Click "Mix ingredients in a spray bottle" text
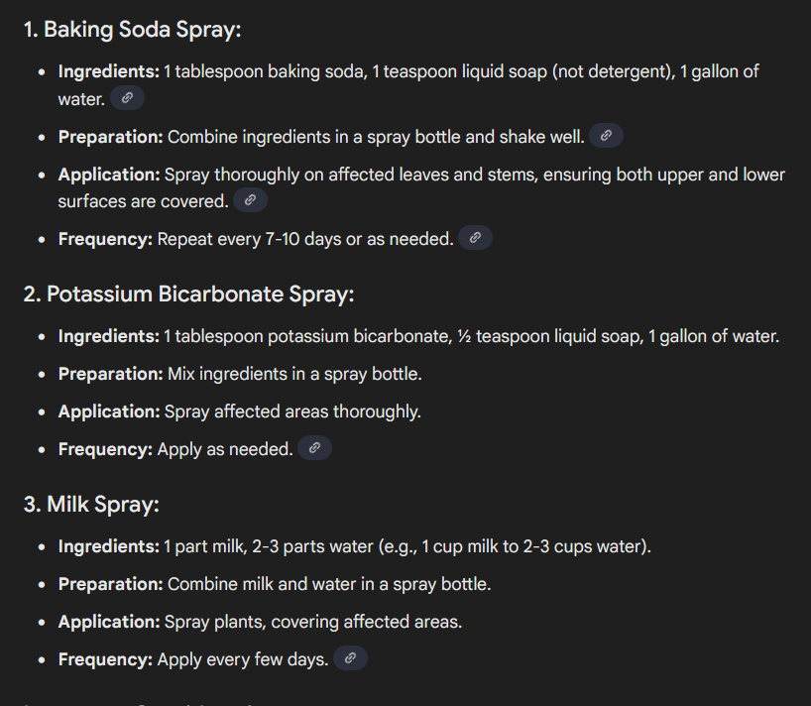811x706 pixels. pyautogui.click(x=294, y=374)
